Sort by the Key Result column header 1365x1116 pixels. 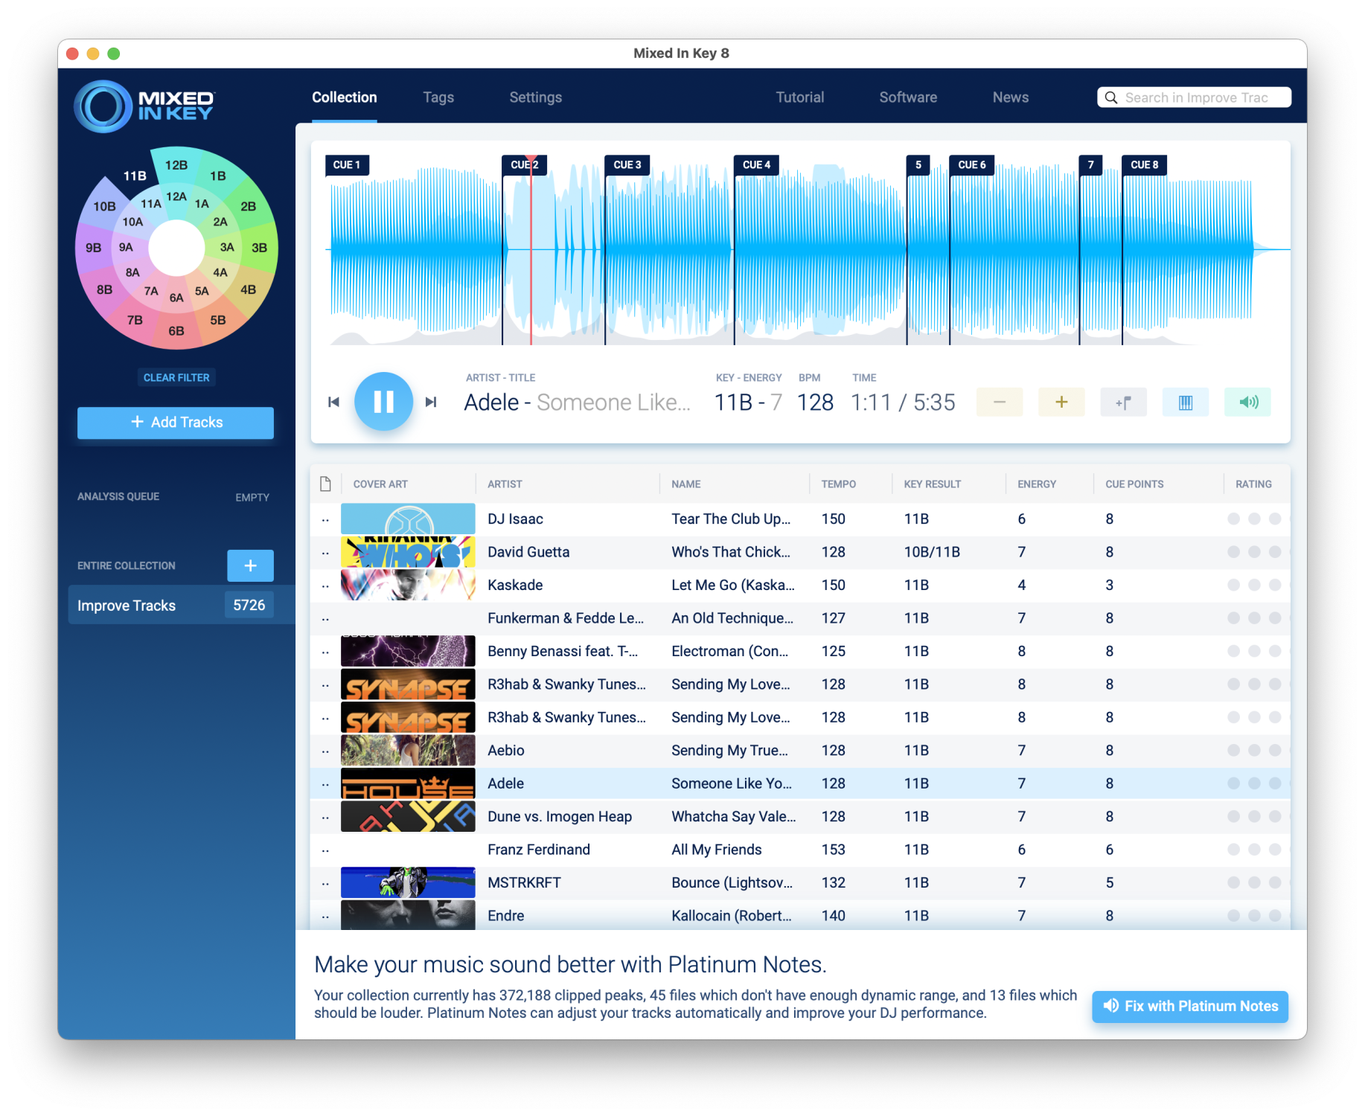pos(933,484)
